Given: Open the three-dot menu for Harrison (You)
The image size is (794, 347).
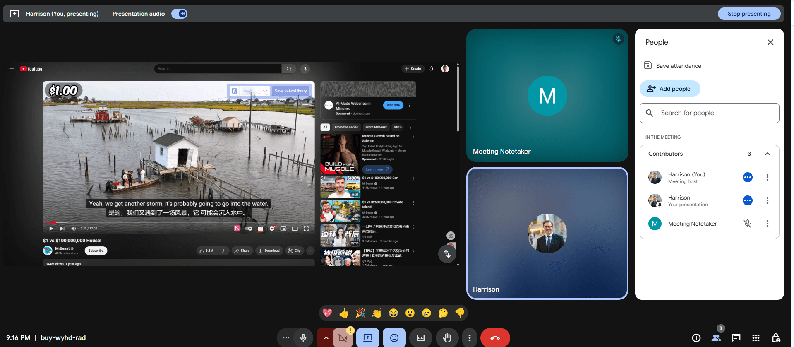Looking at the screenshot, I should (767, 177).
